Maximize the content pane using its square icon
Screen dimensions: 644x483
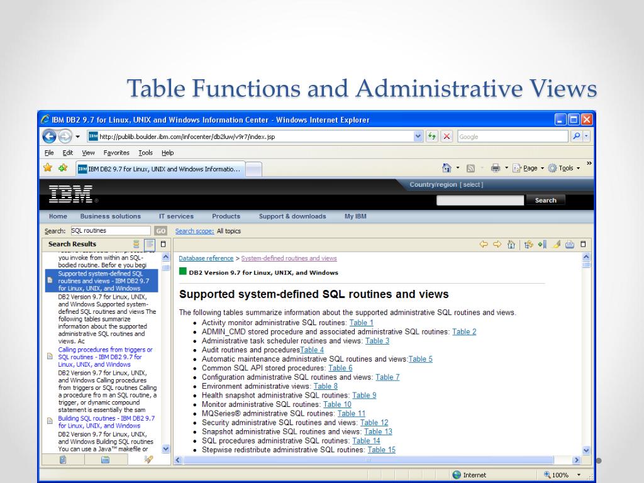(583, 244)
